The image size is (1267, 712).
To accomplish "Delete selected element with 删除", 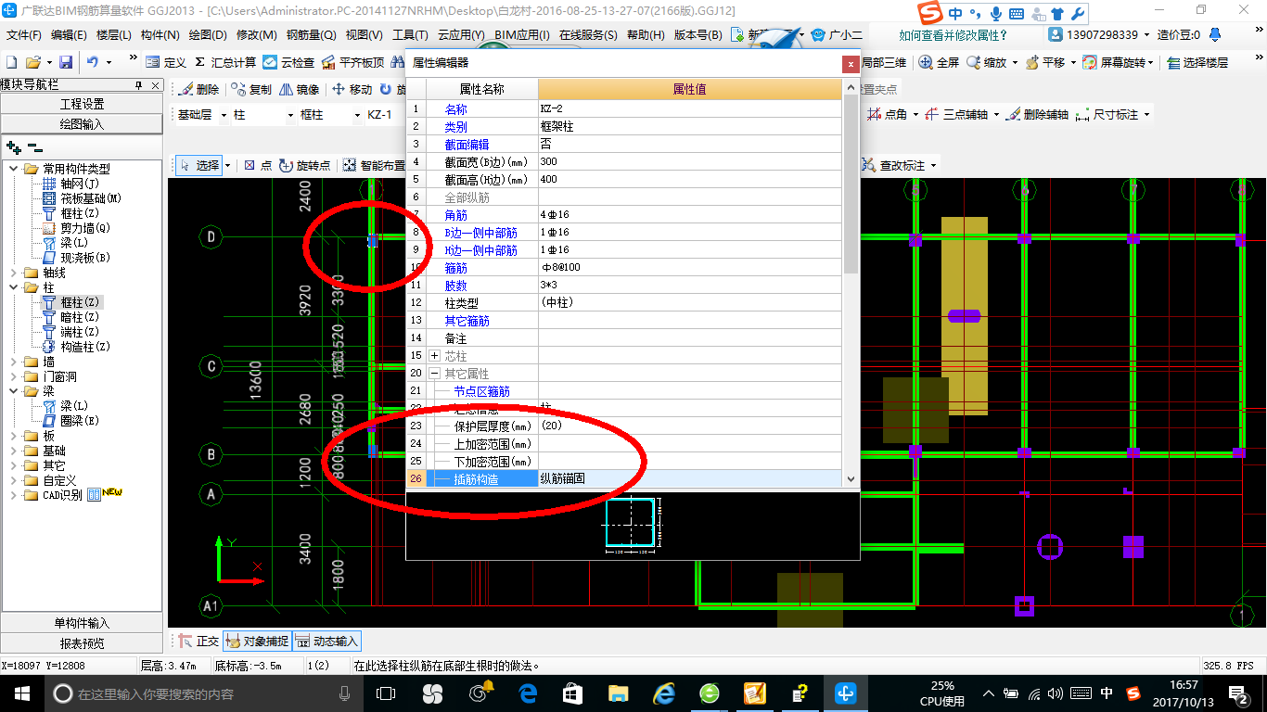I will pyautogui.click(x=199, y=89).
